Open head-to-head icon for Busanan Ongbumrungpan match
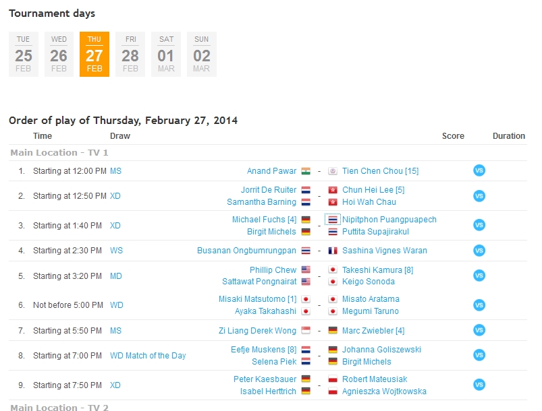The width and height of the screenshot is (542, 411). click(479, 251)
